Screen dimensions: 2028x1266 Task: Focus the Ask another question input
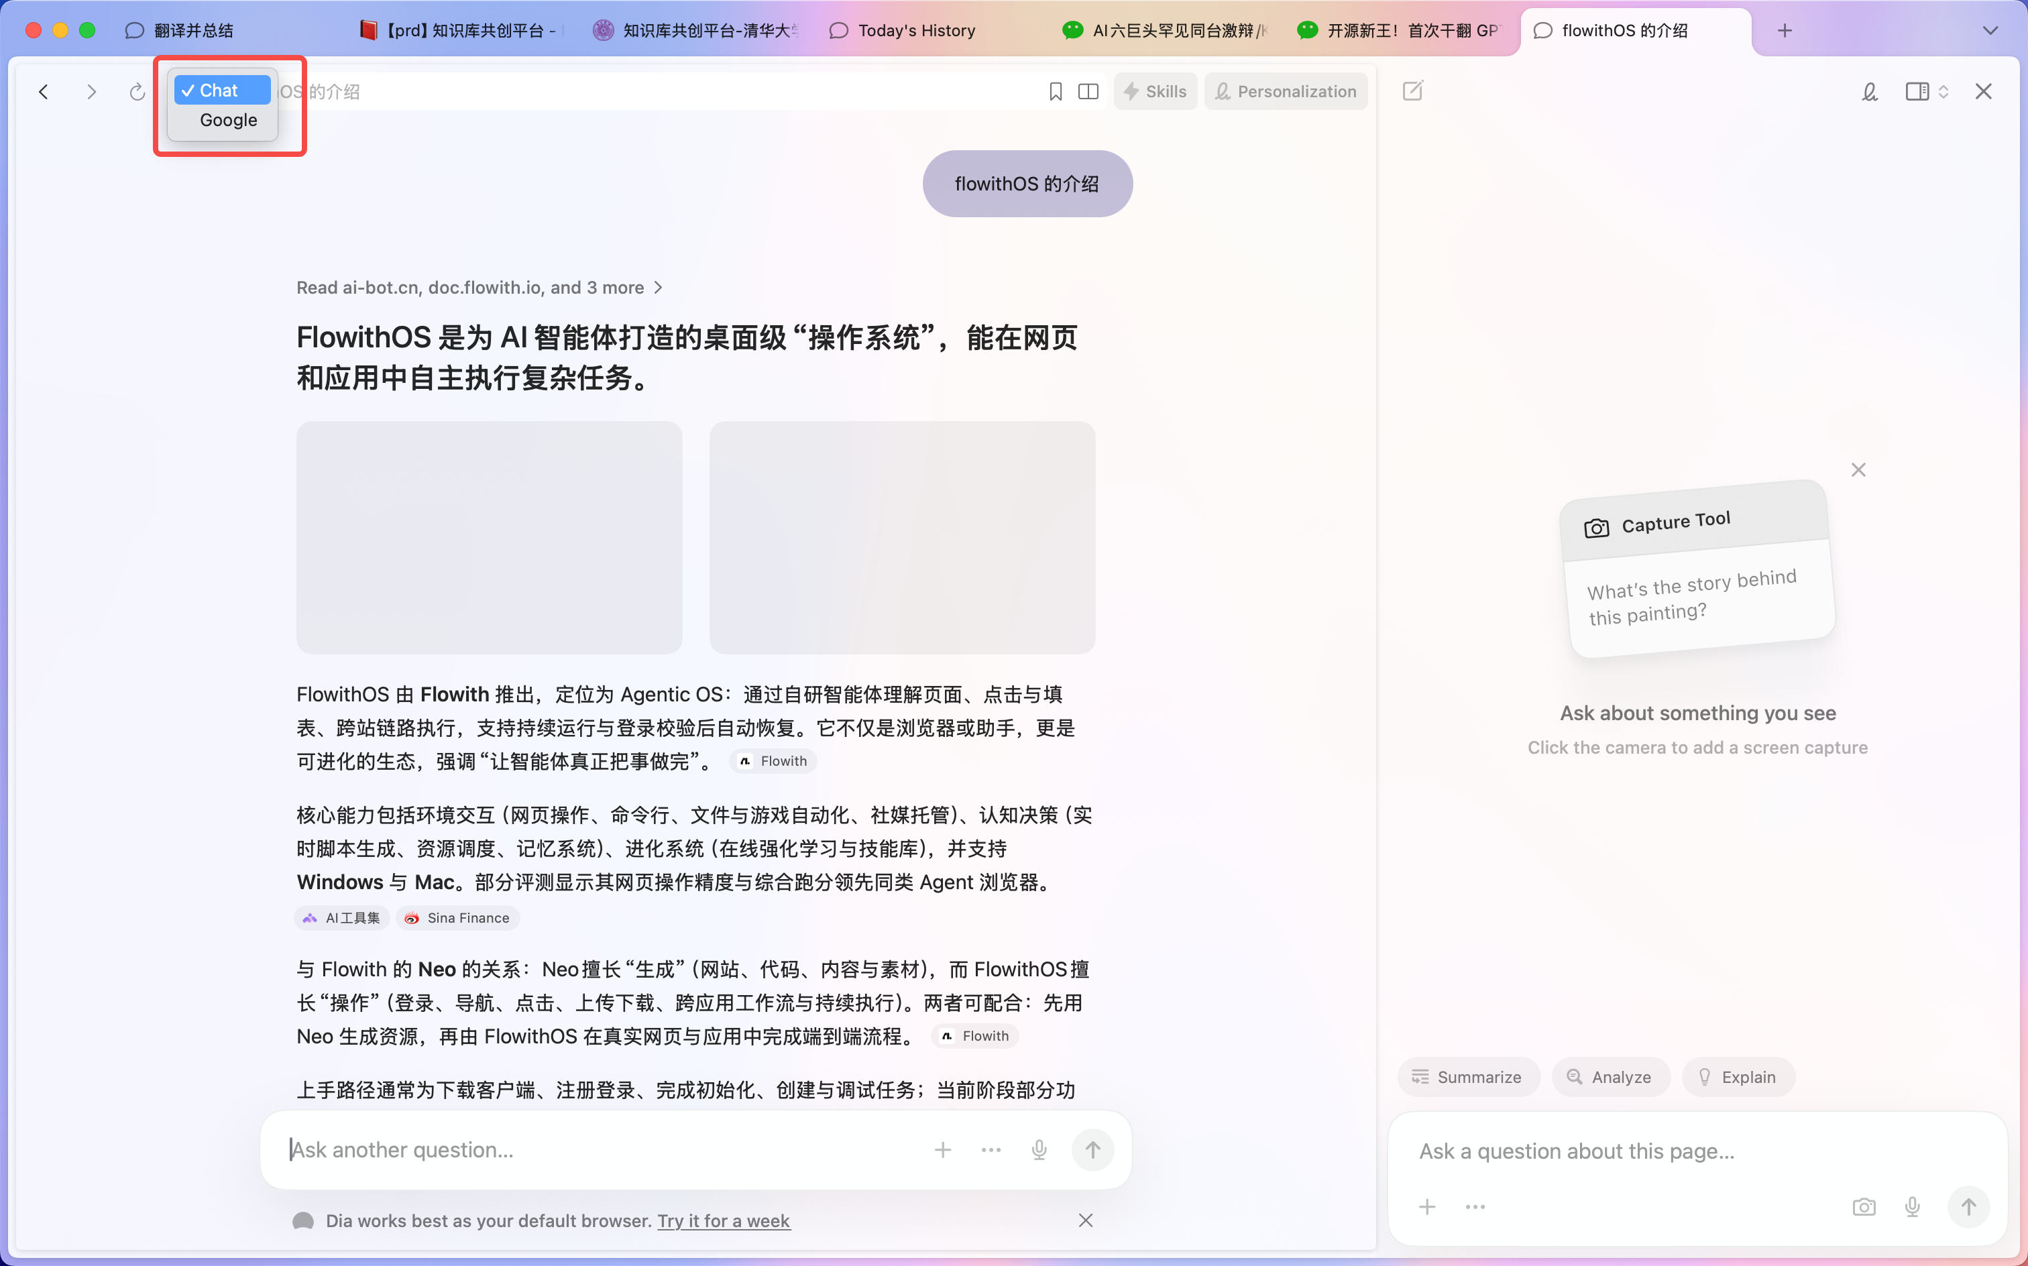[603, 1149]
